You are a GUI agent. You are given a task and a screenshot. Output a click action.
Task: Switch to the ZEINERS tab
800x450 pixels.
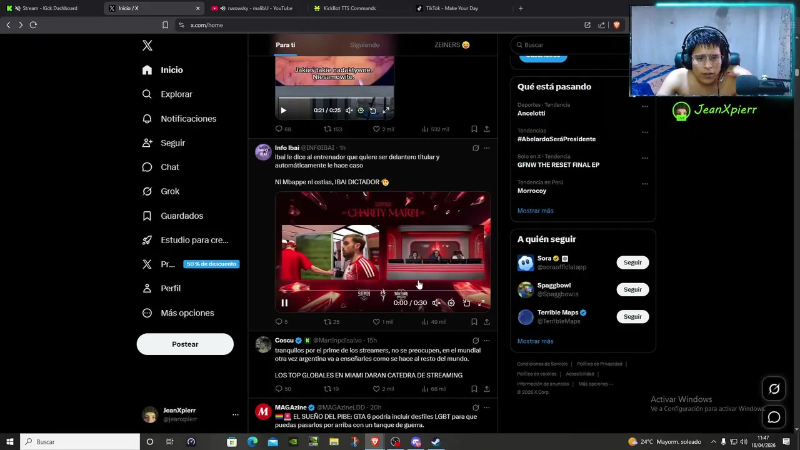[452, 45]
